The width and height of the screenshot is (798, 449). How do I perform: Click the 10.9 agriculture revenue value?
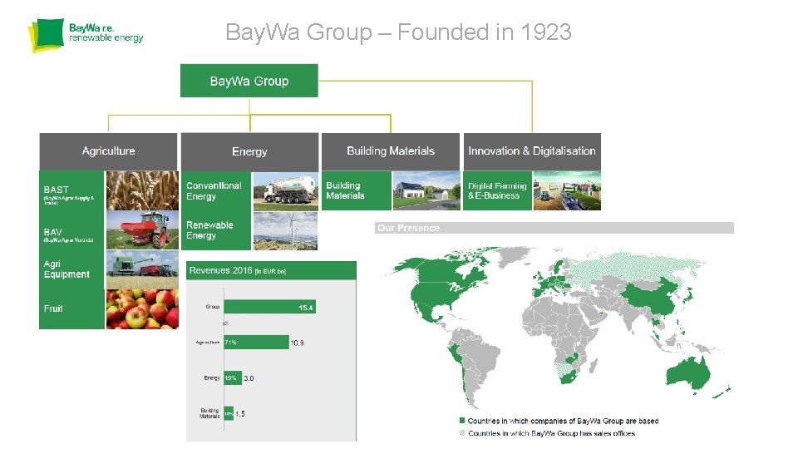click(298, 343)
